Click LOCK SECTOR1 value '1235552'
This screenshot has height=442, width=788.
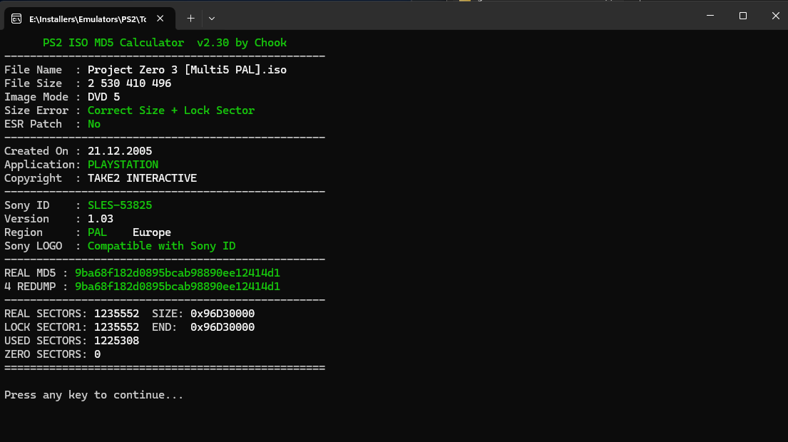pos(116,327)
